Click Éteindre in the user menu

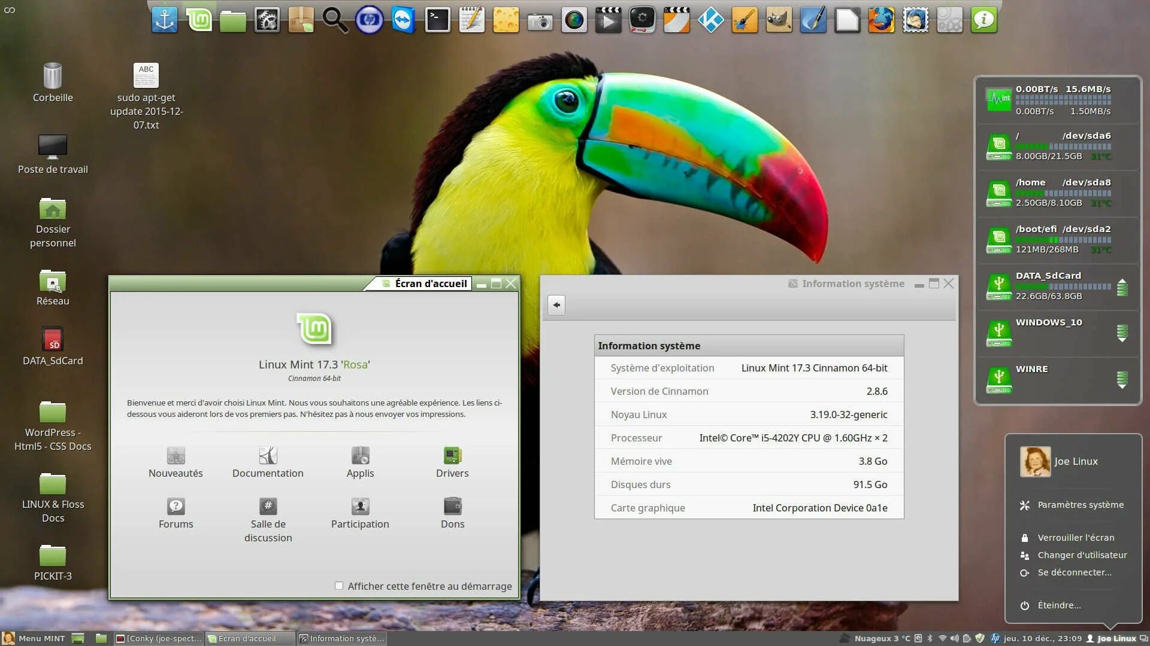(x=1058, y=605)
